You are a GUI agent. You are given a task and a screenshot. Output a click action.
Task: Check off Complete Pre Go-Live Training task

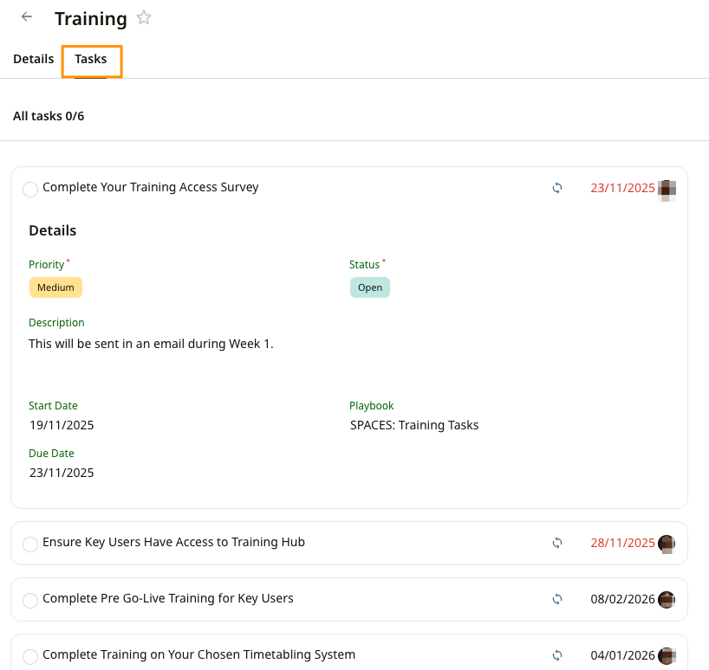click(x=30, y=601)
